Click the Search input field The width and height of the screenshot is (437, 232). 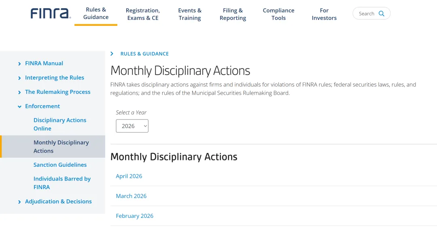(366, 13)
